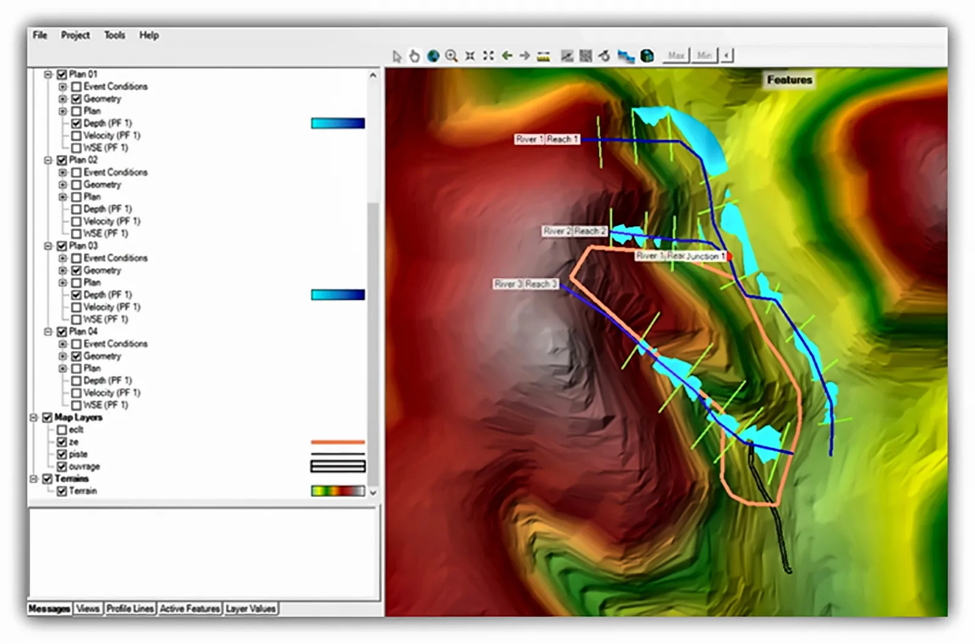The width and height of the screenshot is (975, 644).
Task: Click the green 3D cube icon
Action: click(x=647, y=56)
